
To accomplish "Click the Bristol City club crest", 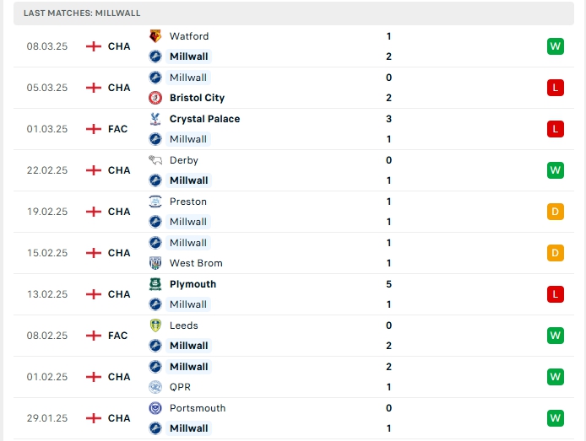I will pos(155,98).
